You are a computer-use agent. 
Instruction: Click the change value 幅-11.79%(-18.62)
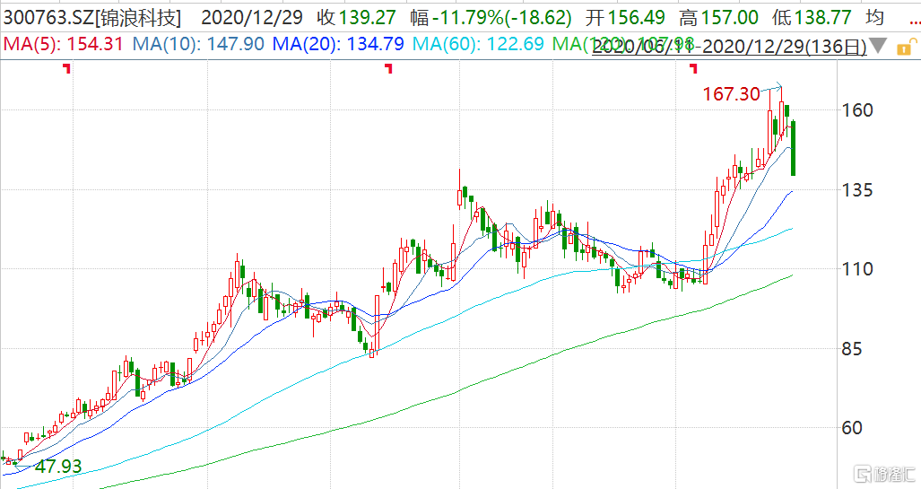point(491,18)
